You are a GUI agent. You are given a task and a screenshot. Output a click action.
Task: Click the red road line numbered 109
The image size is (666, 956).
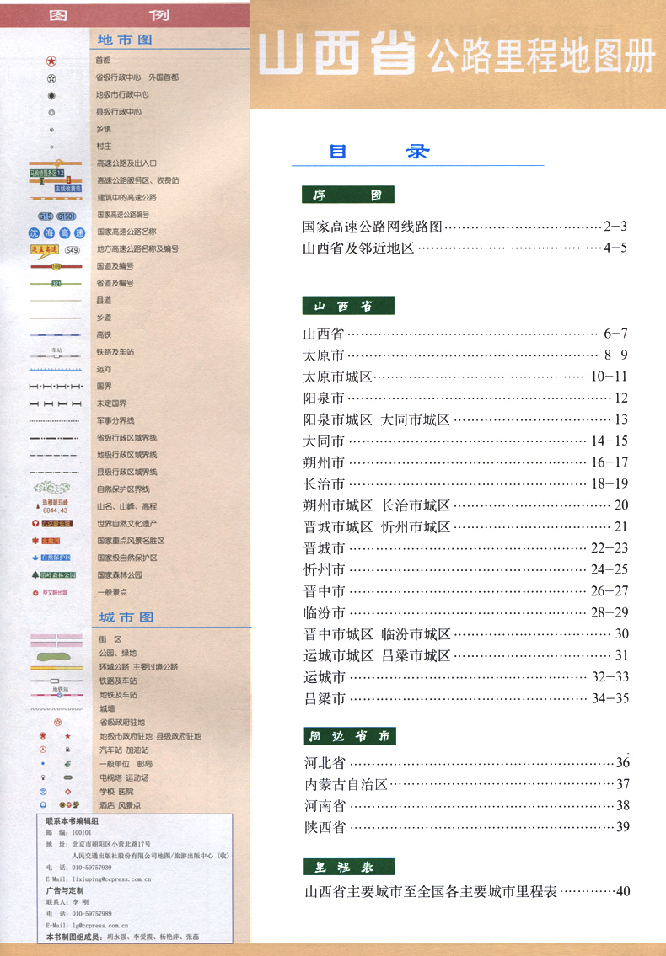point(56,266)
